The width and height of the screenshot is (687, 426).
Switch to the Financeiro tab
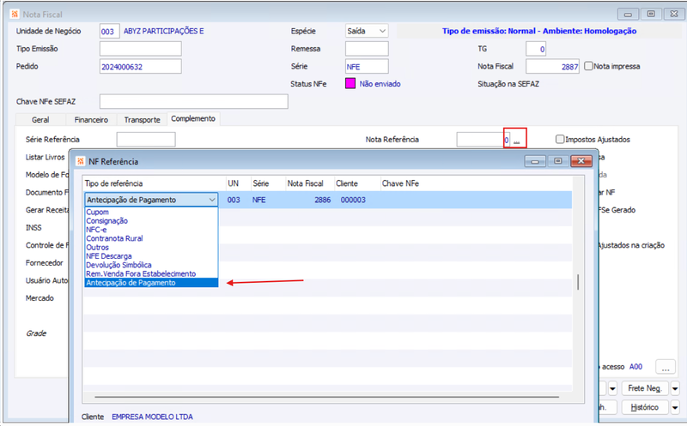point(91,119)
